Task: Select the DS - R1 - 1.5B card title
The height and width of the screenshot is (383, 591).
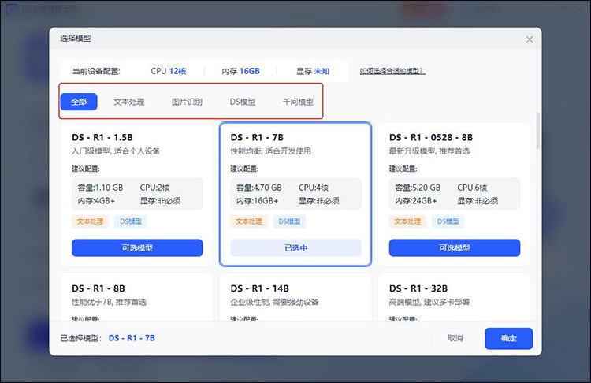Action: coord(102,137)
